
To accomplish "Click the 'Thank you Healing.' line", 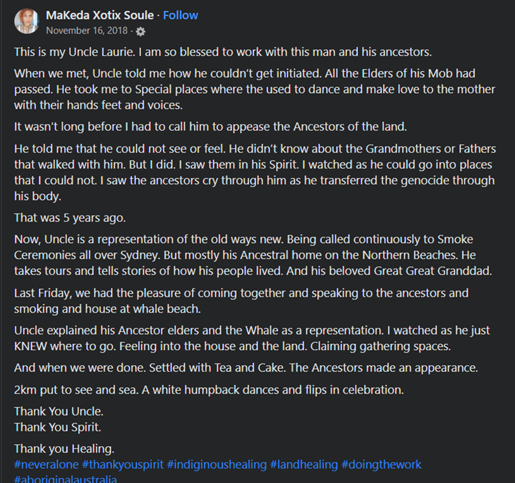I will pos(64,449).
